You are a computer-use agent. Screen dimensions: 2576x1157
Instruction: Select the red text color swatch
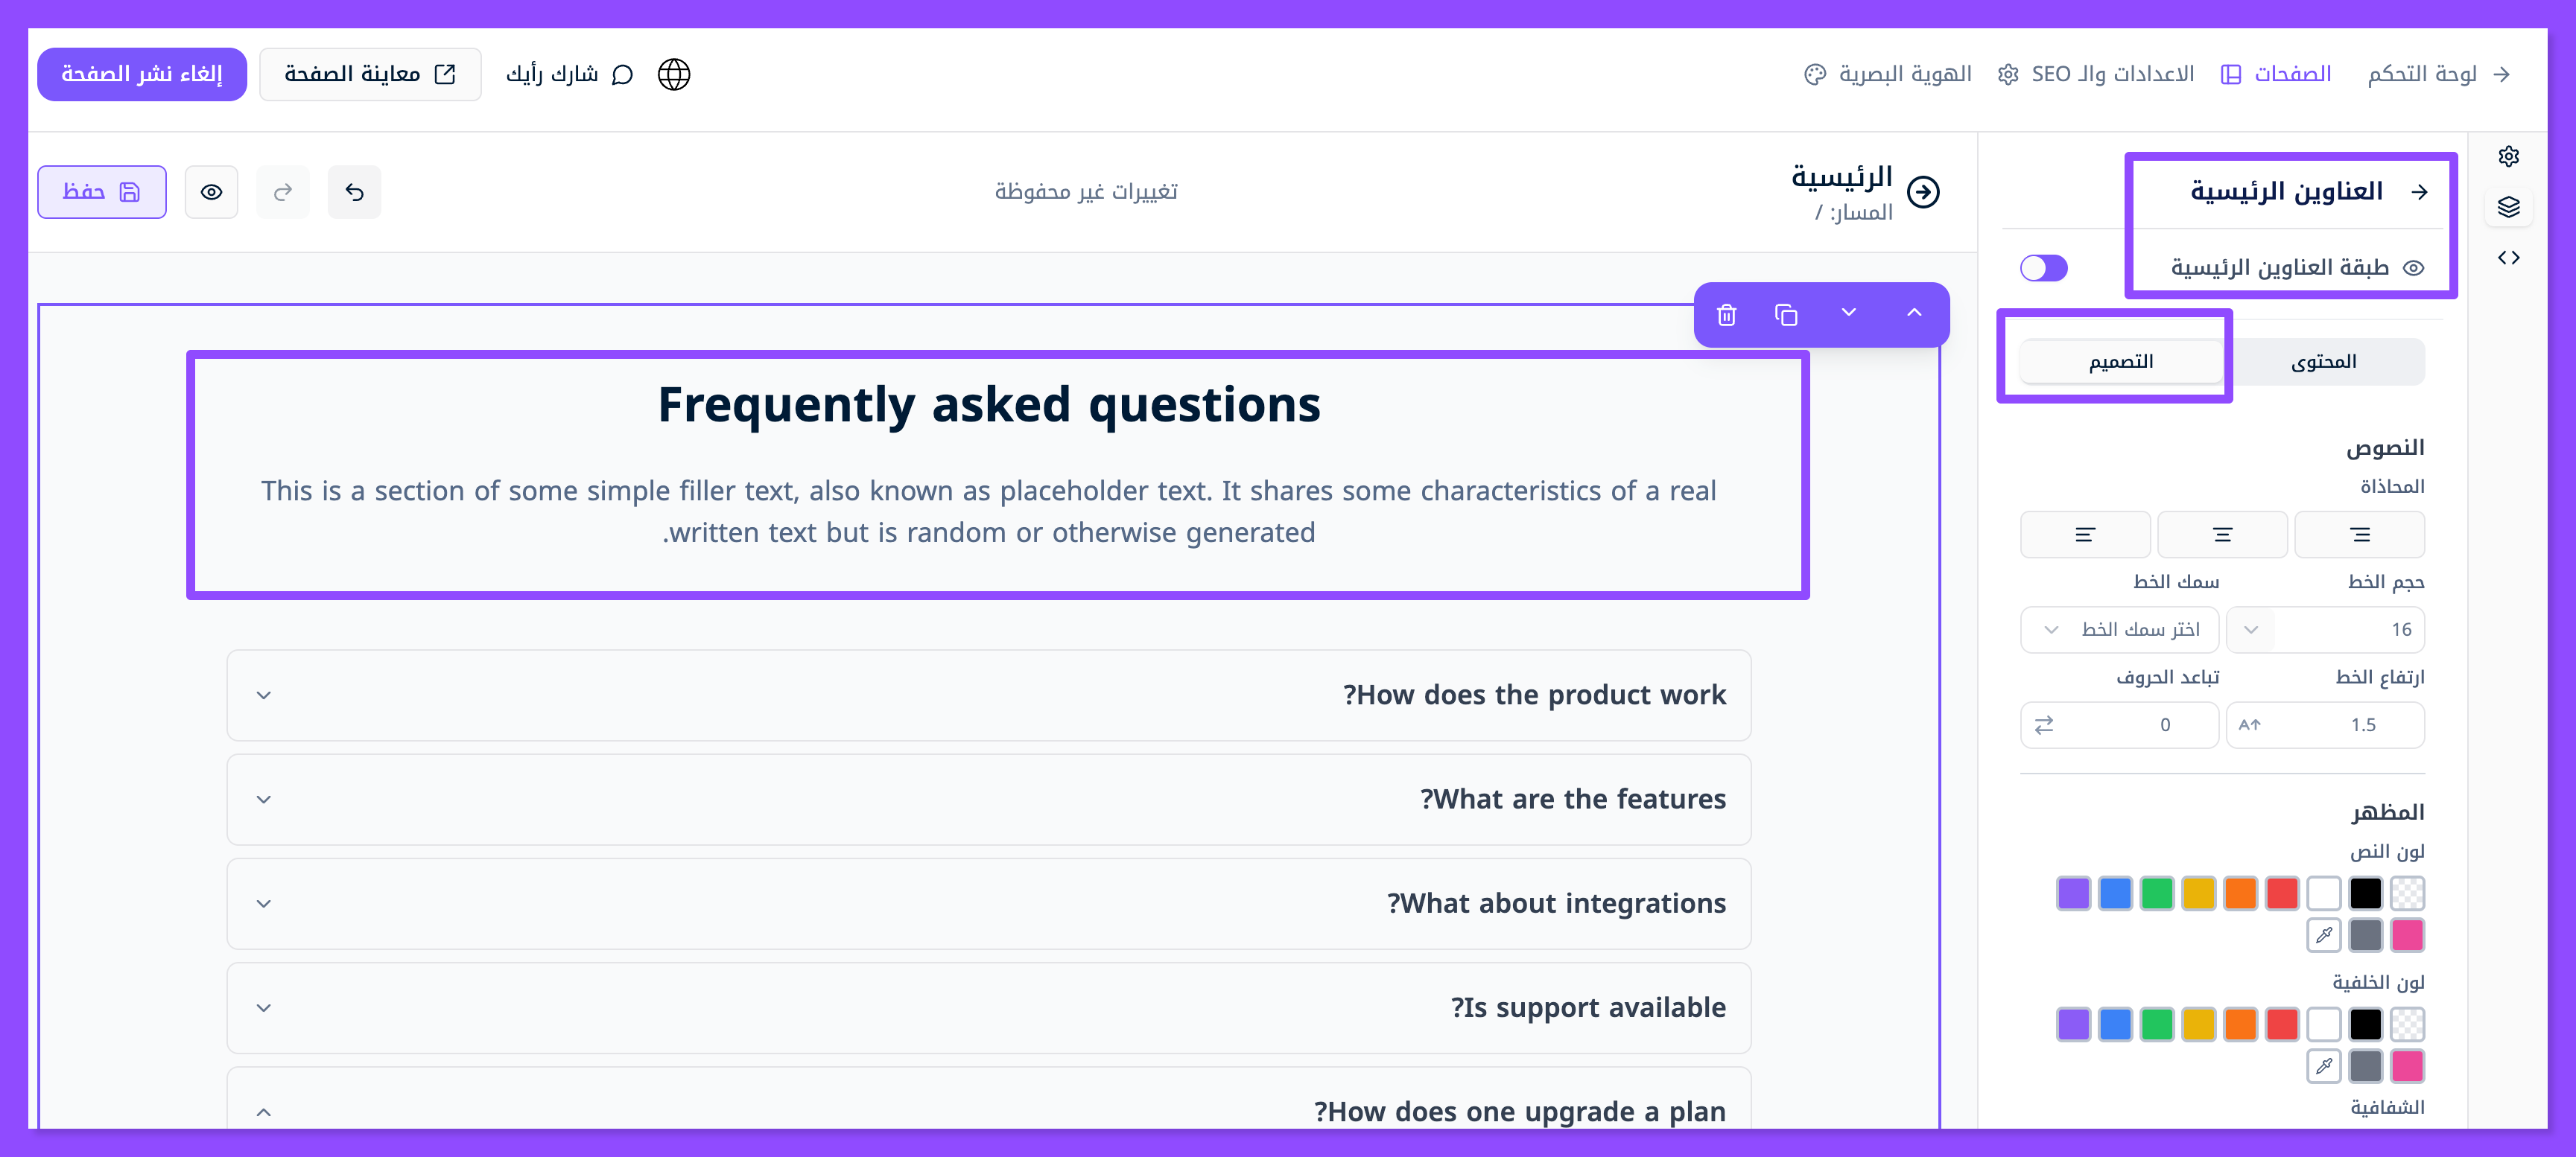2282,893
